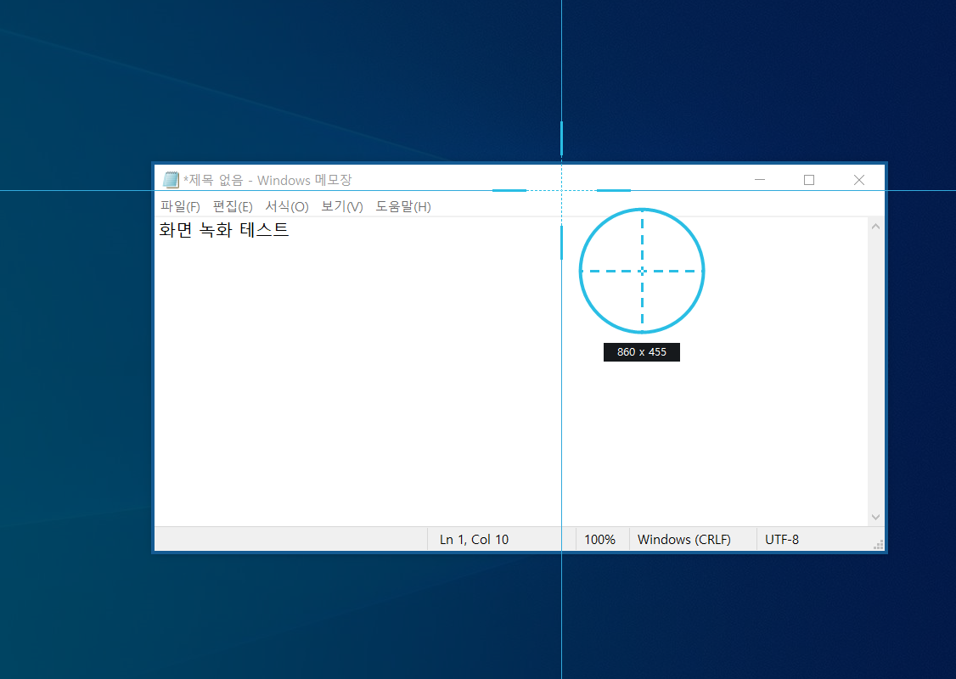The image size is (956, 679).
Task: Click the 100% zoom indicator in status bar
Action: point(600,539)
